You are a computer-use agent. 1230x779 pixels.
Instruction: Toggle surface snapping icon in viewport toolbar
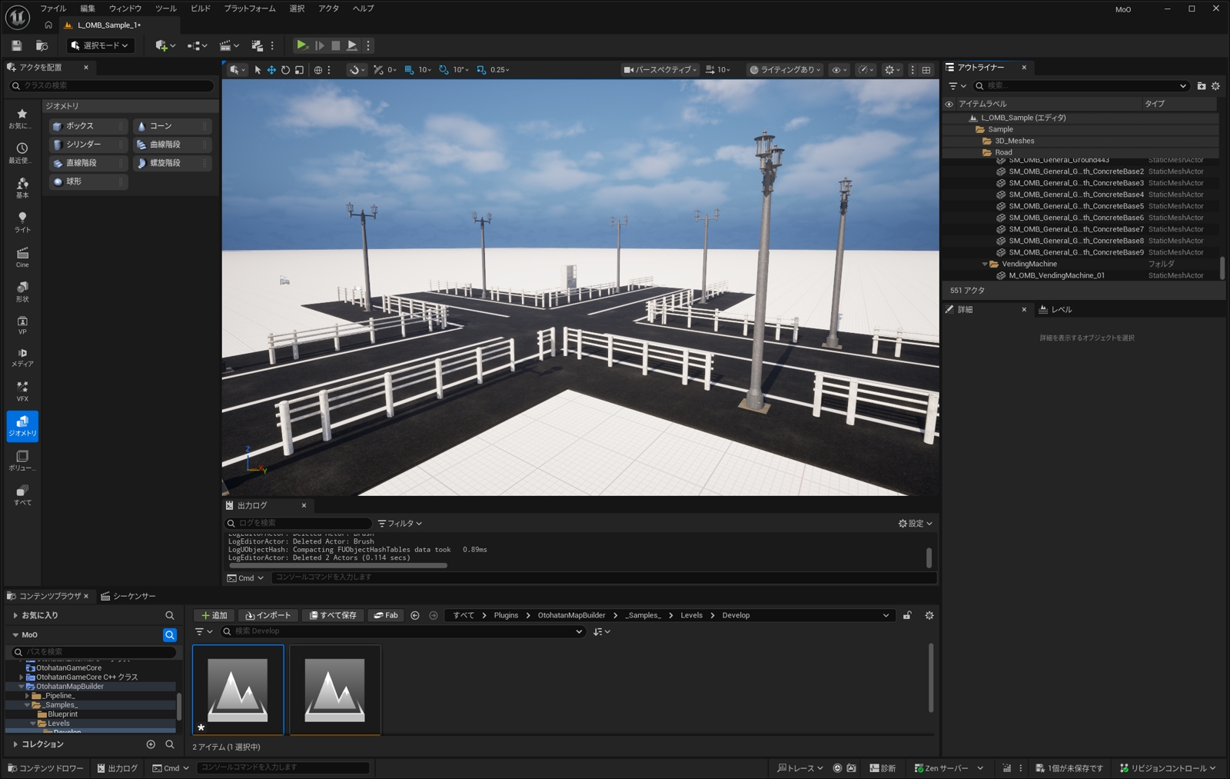(378, 70)
